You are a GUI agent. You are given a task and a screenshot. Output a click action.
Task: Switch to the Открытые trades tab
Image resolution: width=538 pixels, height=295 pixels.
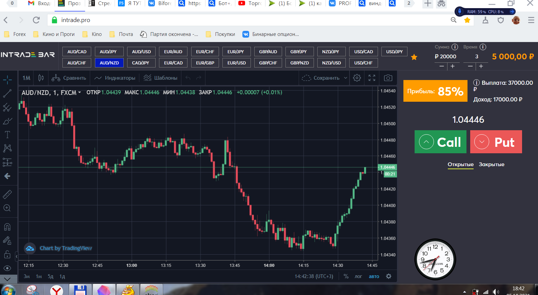point(461,164)
